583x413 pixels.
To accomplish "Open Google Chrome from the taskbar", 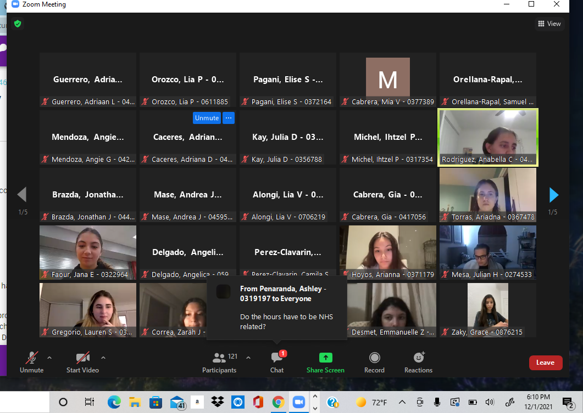I will [x=278, y=402].
